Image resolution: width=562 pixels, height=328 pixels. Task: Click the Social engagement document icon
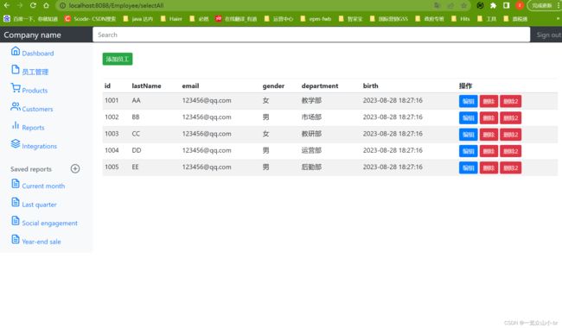[x=16, y=221]
